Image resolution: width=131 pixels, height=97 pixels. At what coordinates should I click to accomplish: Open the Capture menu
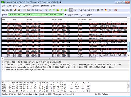[x=27, y=6]
